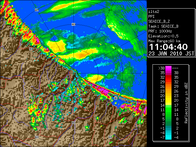The width and height of the screenshot is (196, 147).
Task: Select the '23 JAN 2010 JST' date
Action: [x=171, y=54]
